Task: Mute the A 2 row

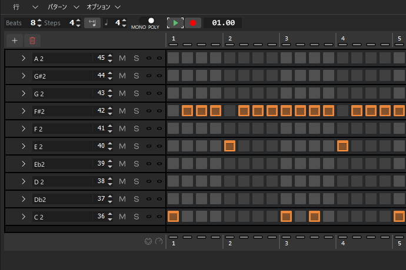Action: [x=122, y=58]
